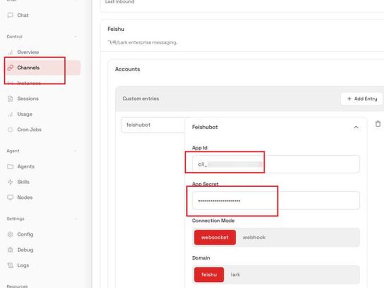Click the Skills lightning icon

pyautogui.click(x=10, y=182)
